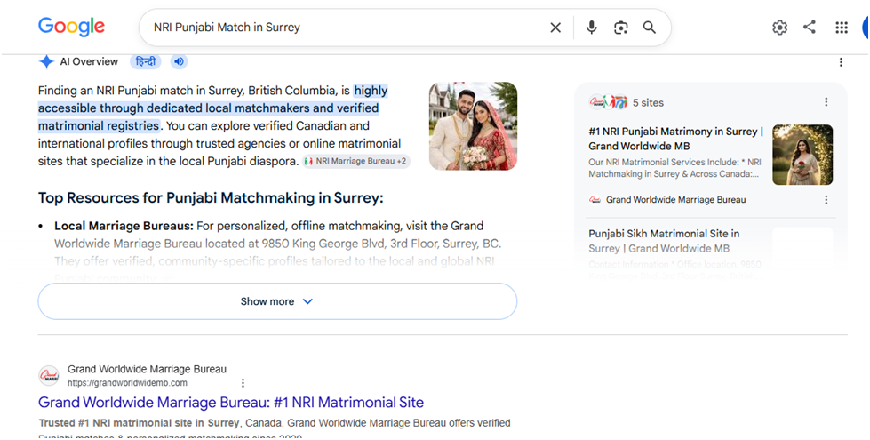870x440 pixels.
Task: Click 'Grand Worldwide Marriage Bureau' site name above URL
Action: point(147,369)
